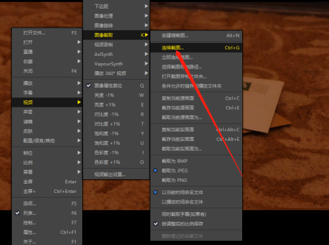Choose 复制当前源画面 (Ctrl+C)
Viewport: 329px width, 245px height.
click(197, 98)
